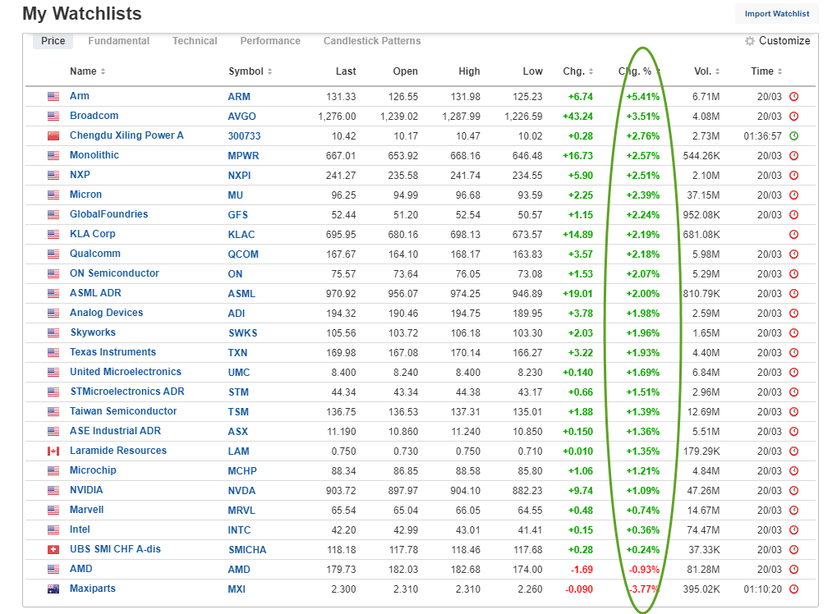Open the NXPI symbol link
Viewport: 837px width, 614px height.
pos(239,176)
